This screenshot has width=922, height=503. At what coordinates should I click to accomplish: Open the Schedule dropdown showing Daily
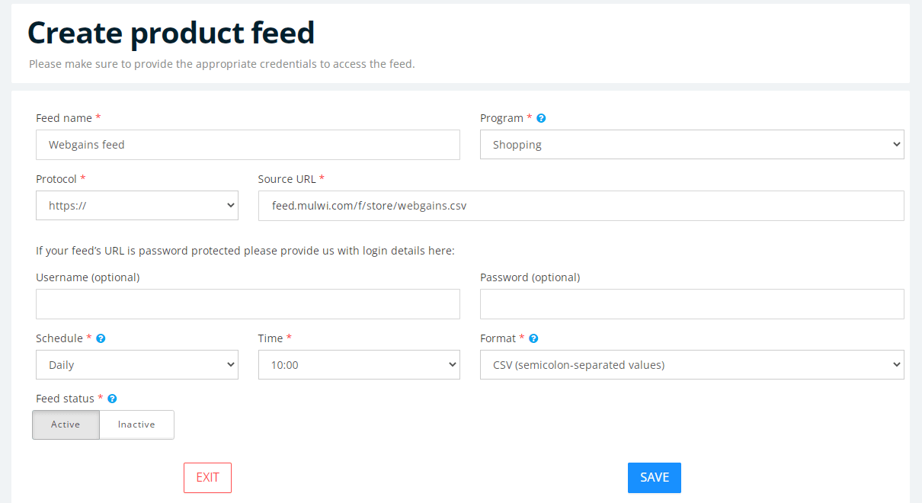(137, 364)
